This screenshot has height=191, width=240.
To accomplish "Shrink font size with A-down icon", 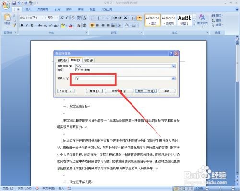I will 67,18.
